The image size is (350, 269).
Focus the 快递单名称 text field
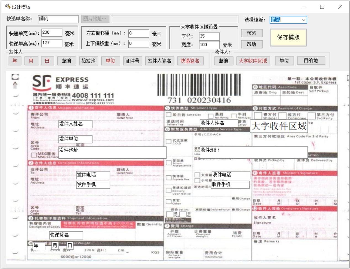[58, 19]
